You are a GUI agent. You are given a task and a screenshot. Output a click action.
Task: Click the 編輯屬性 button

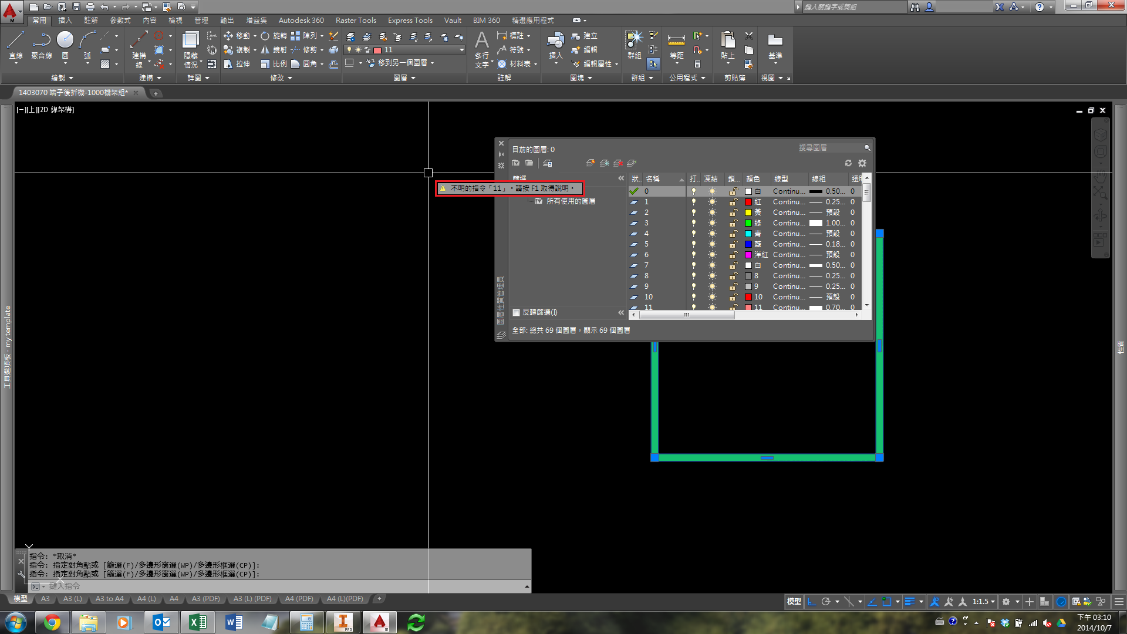593,64
